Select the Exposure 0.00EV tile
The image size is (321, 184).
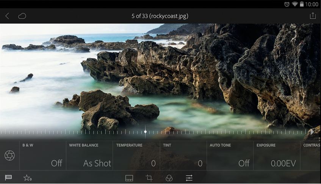pyautogui.click(x=277, y=156)
